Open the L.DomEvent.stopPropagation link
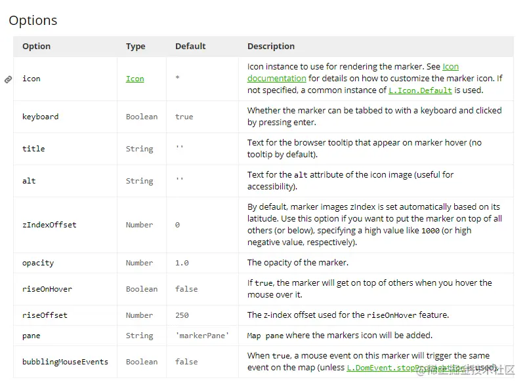This screenshot has width=527, height=388. [406, 368]
